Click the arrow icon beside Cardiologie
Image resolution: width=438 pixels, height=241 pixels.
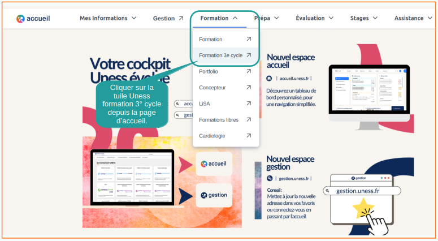[x=249, y=136]
